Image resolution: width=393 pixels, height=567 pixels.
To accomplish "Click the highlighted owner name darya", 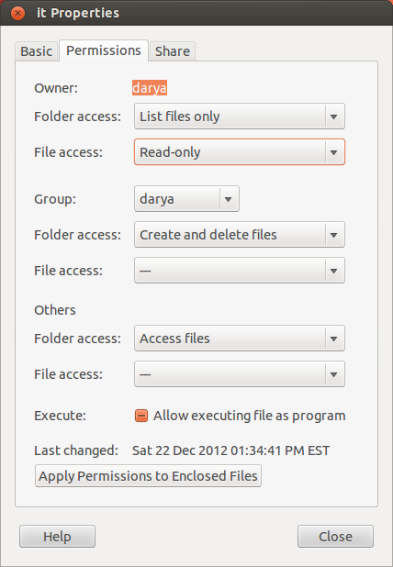I will [150, 88].
